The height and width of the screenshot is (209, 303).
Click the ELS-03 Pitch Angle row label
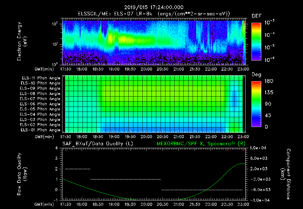coord(40,120)
